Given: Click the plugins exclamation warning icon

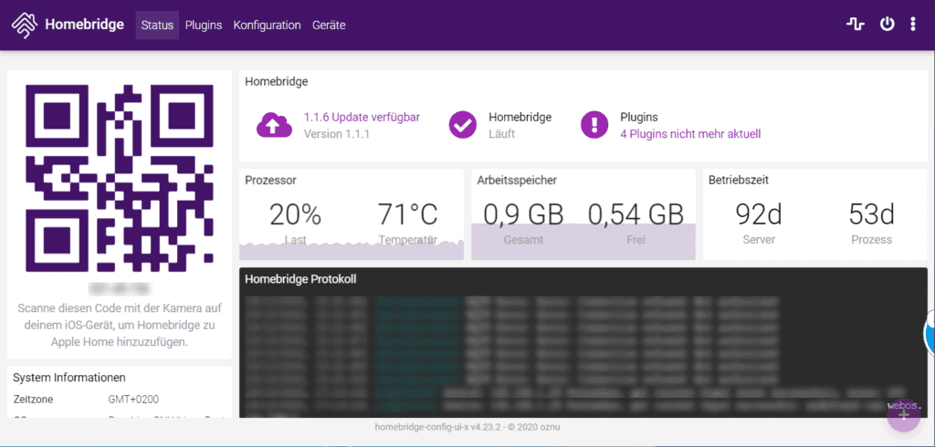Looking at the screenshot, I should point(594,125).
